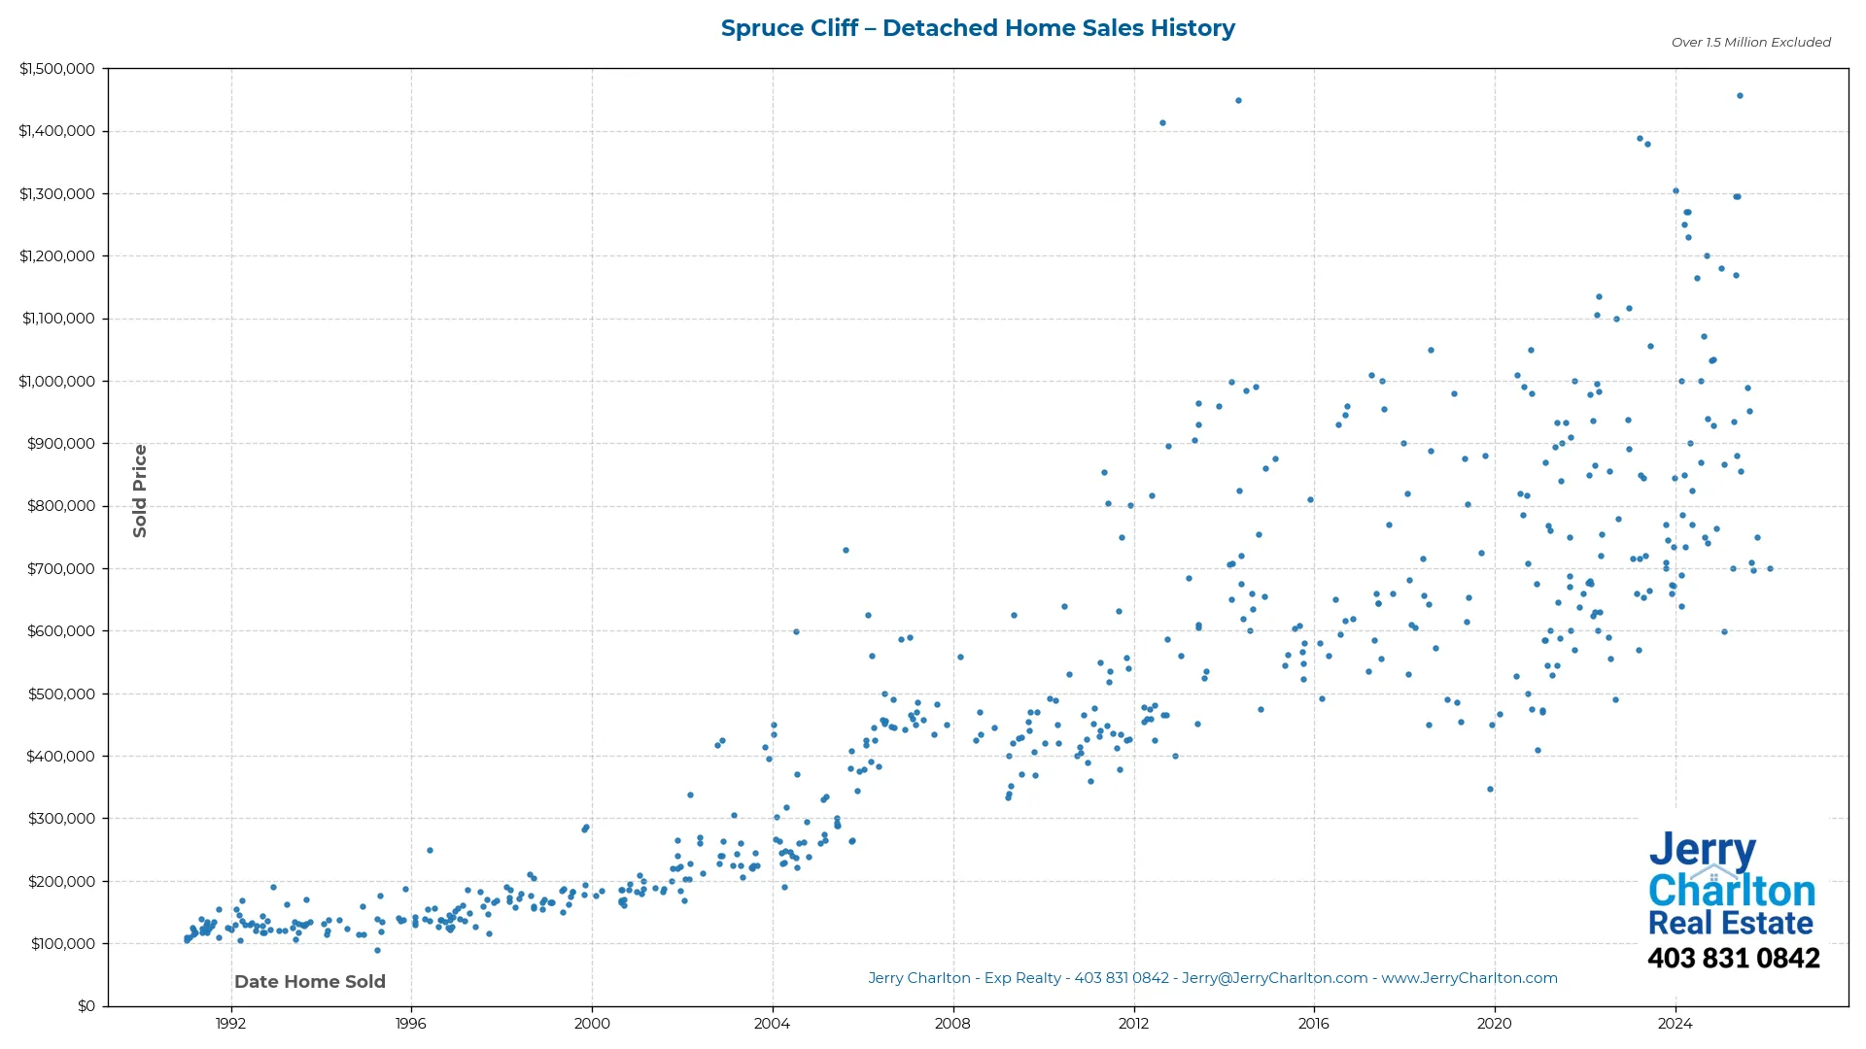Click the $1,450,000 outlier dot near 2014

pyautogui.click(x=1238, y=100)
